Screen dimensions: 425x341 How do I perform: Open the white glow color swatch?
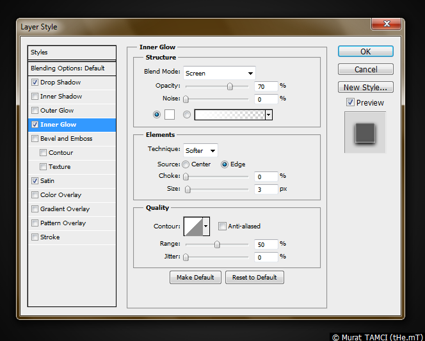pos(170,115)
